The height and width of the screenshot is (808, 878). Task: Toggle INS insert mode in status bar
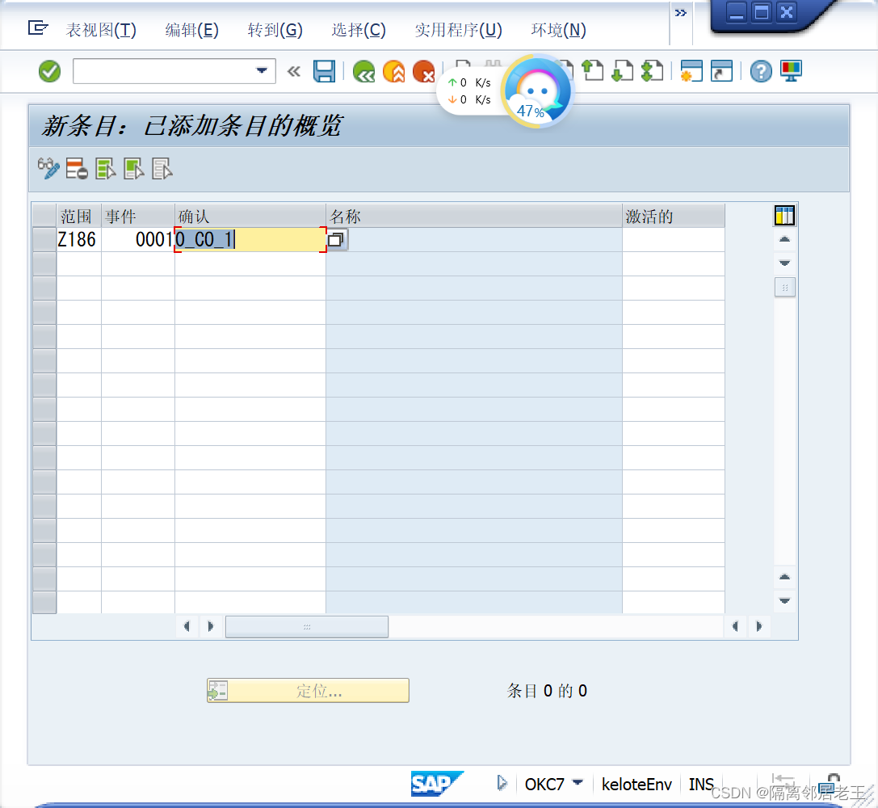pyautogui.click(x=701, y=783)
